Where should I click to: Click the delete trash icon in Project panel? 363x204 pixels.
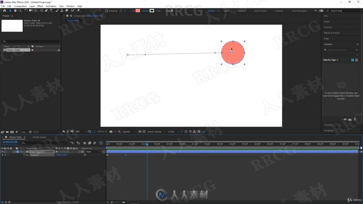click(x=30, y=132)
